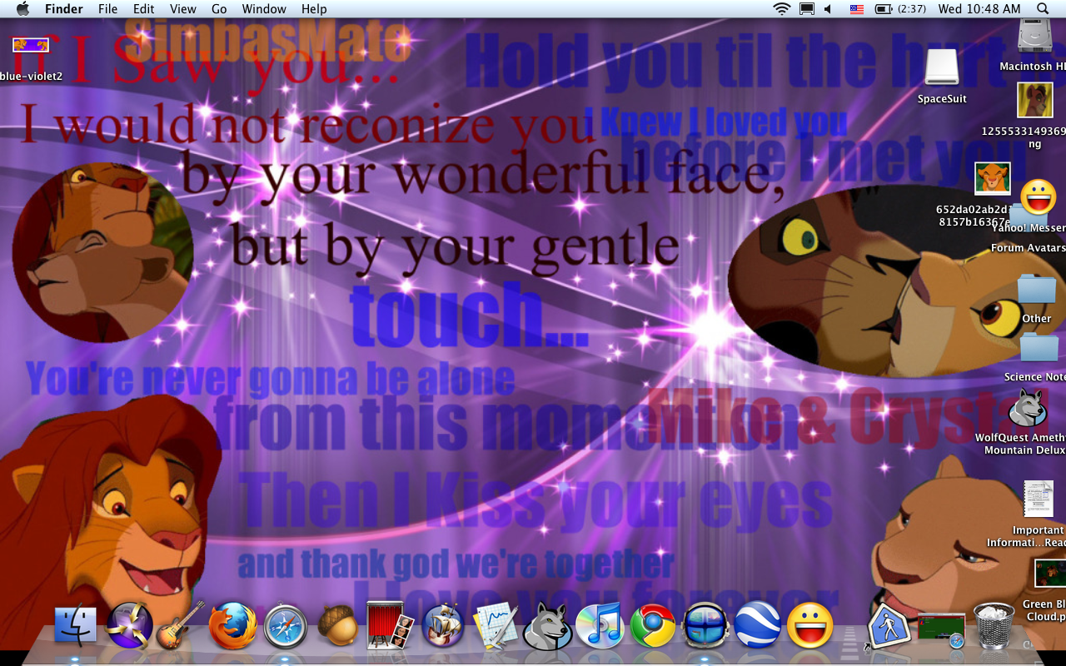Screen dimensions: 1066x666
Task: Open the US flag input menu
Action: (x=856, y=9)
